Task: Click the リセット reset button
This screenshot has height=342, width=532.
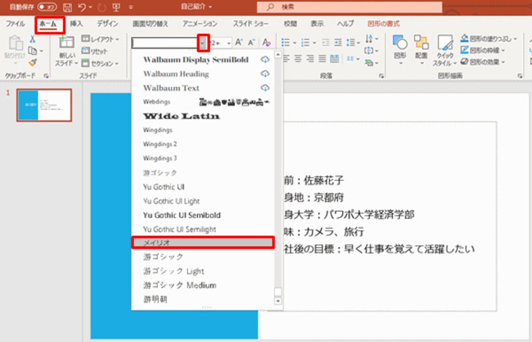Action: click(x=95, y=51)
